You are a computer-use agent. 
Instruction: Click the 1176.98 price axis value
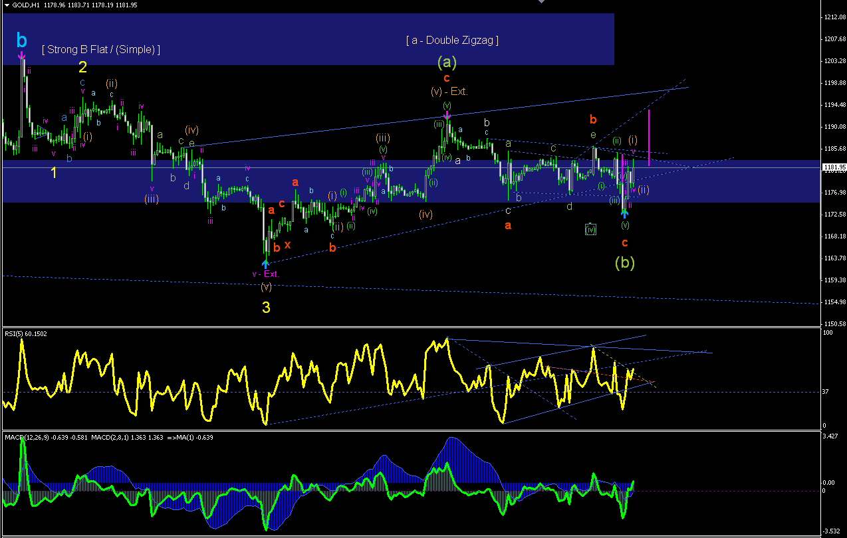pos(834,193)
